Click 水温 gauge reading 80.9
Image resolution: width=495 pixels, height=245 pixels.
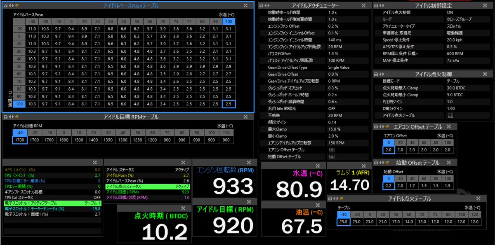pyautogui.click(x=299, y=189)
